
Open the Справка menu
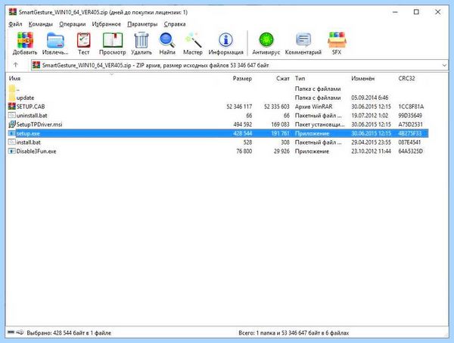(x=175, y=24)
